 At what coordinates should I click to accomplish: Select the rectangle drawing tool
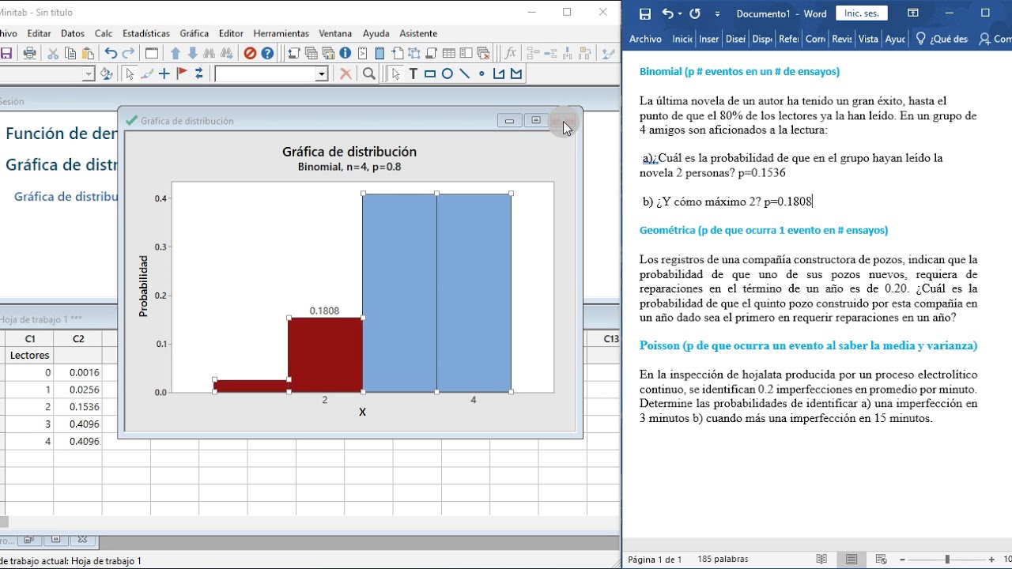(x=430, y=73)
